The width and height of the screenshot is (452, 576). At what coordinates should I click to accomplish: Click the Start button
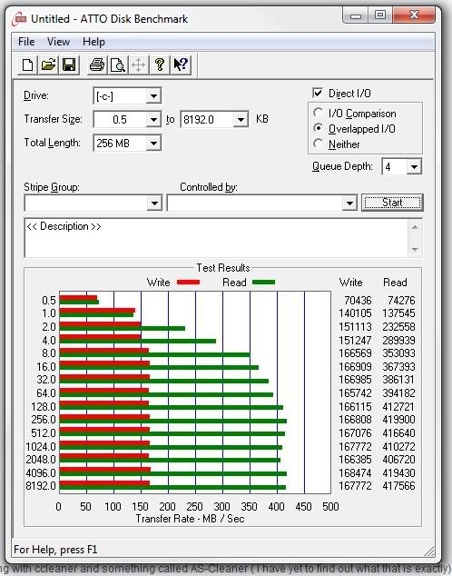[392, 203]
